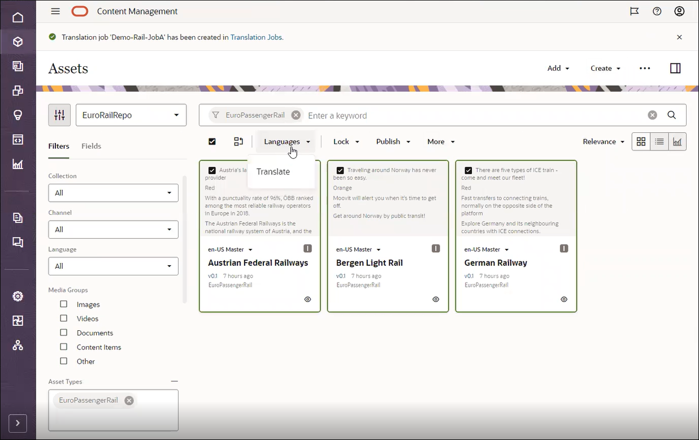
Task: Click the compare selected assets icon
Action: tap(238, 141)
